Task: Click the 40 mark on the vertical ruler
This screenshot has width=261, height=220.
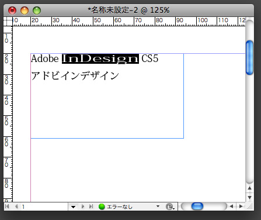Action: coord(6,101)
